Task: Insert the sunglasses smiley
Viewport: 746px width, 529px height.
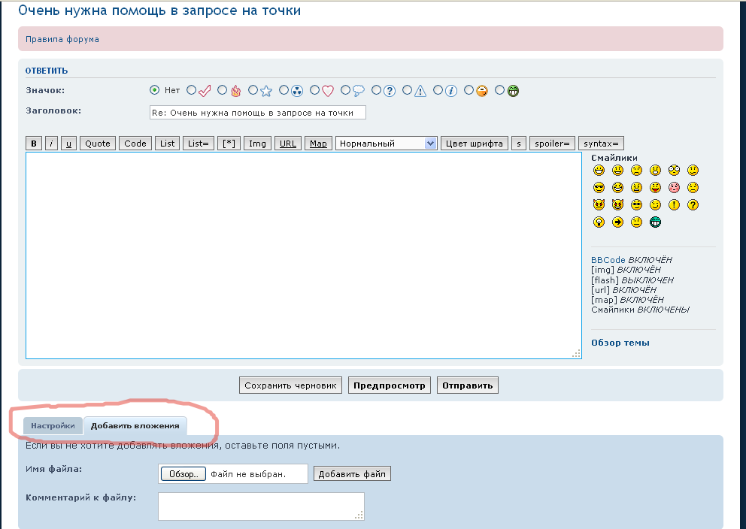Action: 599,187
